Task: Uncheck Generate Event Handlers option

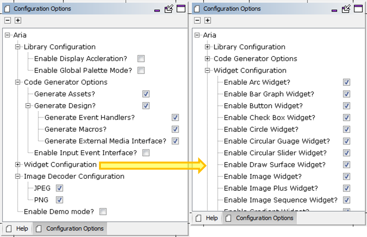Action: [x=175, y=118]
